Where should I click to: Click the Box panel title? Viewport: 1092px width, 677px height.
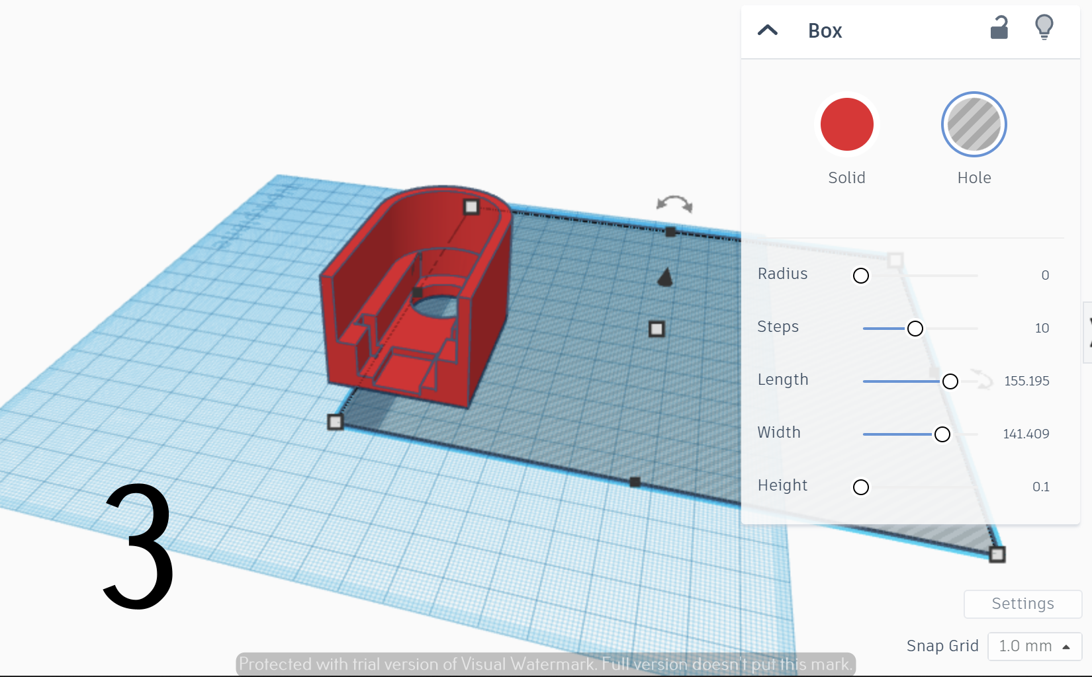click(825, 30)
